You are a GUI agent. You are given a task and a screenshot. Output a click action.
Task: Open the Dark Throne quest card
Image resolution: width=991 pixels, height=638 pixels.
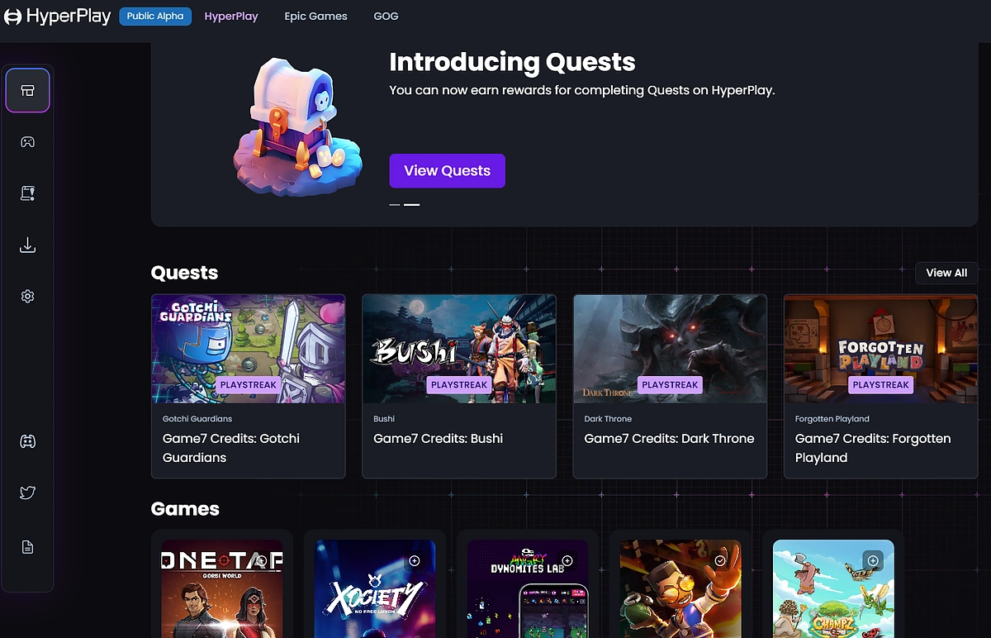670,386
